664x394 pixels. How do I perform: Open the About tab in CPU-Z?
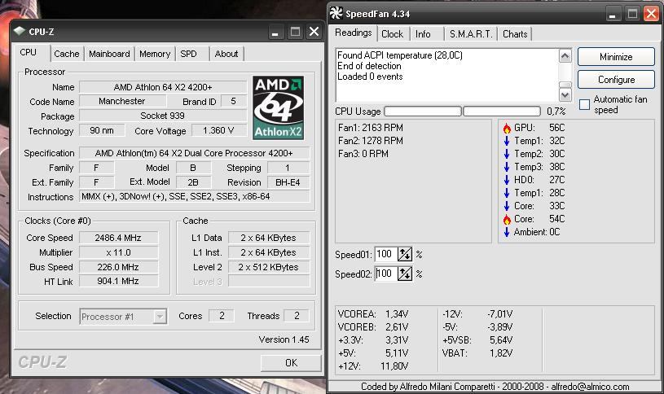pyautogui.click(x=226, y=54)
